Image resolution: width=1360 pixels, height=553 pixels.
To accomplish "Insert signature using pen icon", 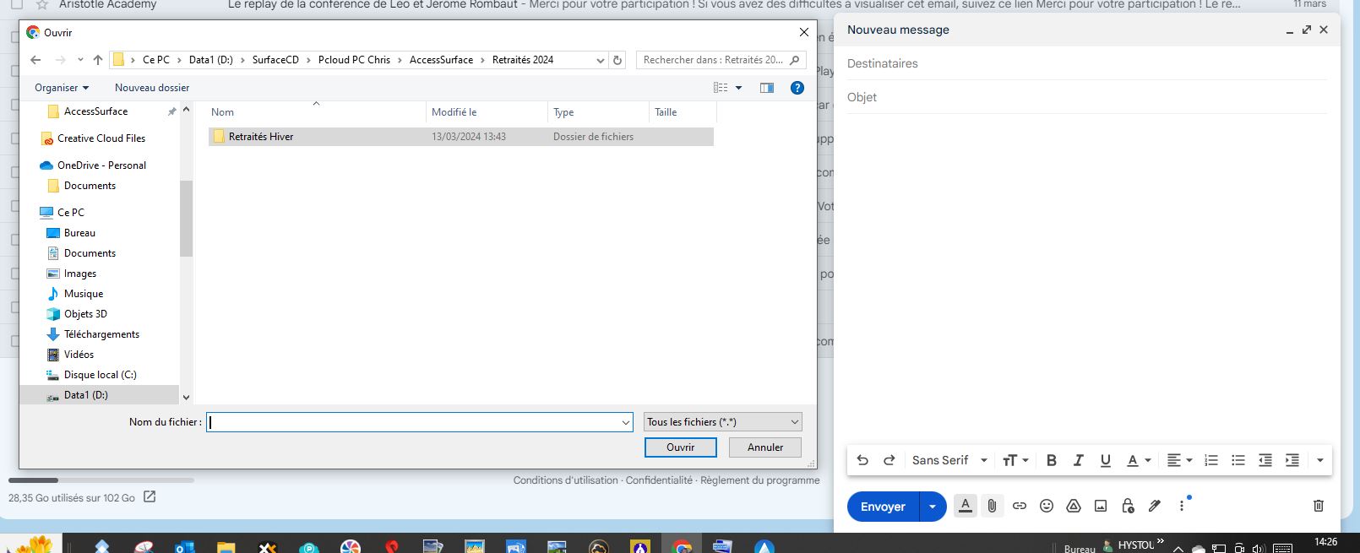I will (x=1155, y=506).
